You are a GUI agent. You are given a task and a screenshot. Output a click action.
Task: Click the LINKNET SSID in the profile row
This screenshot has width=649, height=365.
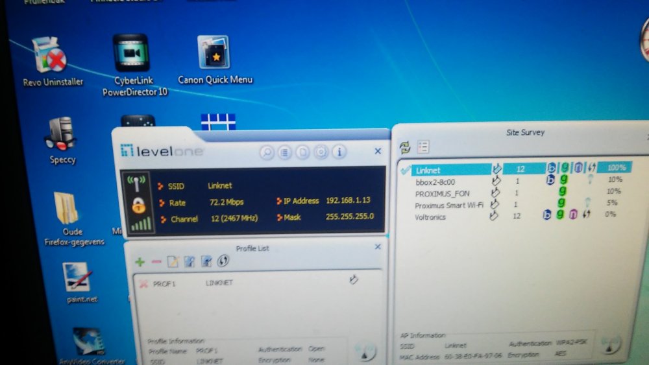[219, 283]
